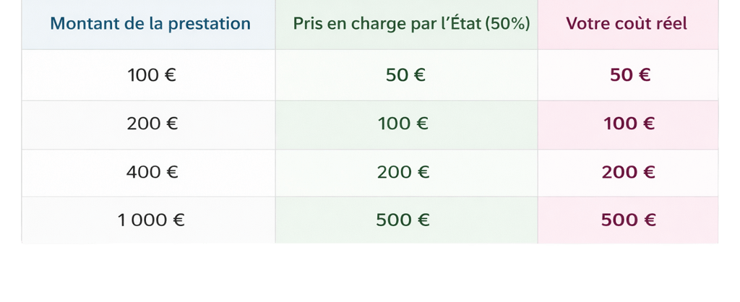The width and height of the screenshot is (740, 302).
Task: Select the 50 € cell under Votre coût réel
Action: click(630, 75)
